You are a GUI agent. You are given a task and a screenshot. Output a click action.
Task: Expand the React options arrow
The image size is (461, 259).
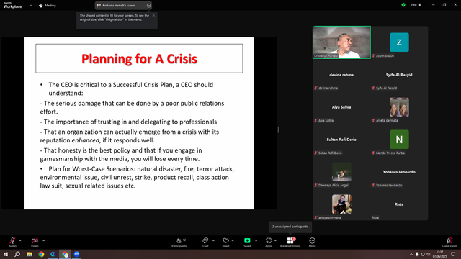[233, 240]
